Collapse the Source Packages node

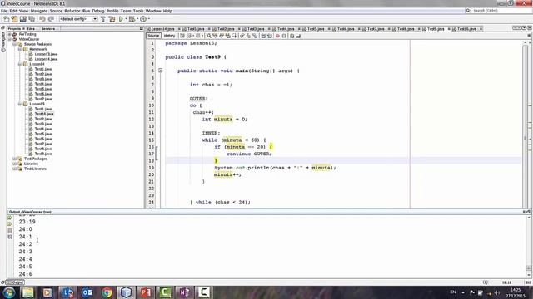[15, 44]
